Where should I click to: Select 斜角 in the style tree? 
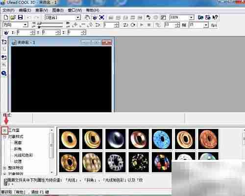[18, 149]
